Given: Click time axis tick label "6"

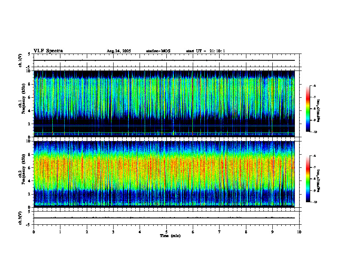Looking at the screenshot, I should pos(193,232).
